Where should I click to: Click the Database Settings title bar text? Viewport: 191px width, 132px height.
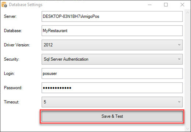26,5
